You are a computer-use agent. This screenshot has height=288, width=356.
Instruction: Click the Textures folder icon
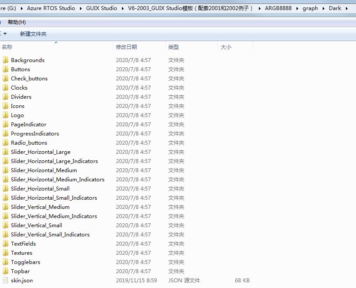5,253
